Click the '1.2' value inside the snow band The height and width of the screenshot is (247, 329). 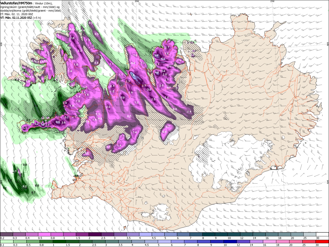tap(137, 102)
